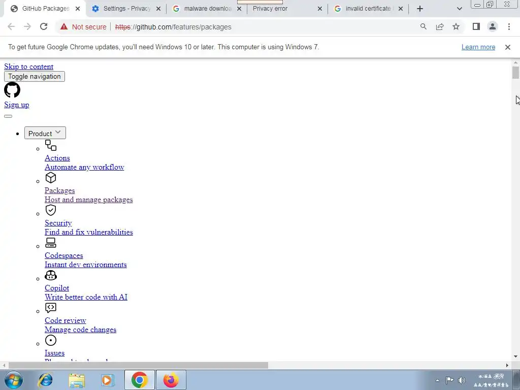Open the Learn more link

pyautogui.click(x=478, y=47)
